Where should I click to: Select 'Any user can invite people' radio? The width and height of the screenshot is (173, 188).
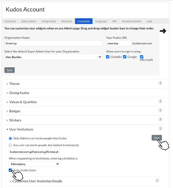10,145
